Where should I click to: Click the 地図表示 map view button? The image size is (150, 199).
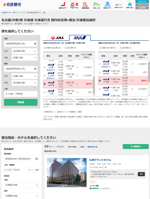(x=136, y=146)
